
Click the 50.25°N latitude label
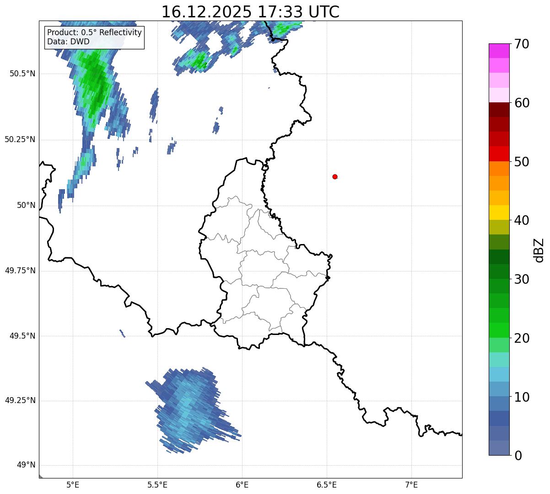coord(20,139)
